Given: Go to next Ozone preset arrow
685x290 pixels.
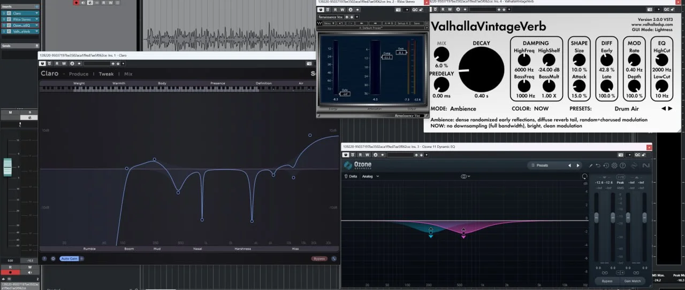Looking at the screenshot, I should tap(578, 166).
